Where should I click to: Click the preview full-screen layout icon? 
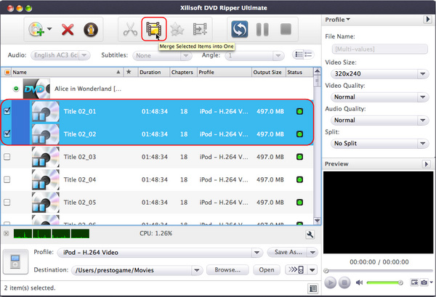(x=414, y=282)
